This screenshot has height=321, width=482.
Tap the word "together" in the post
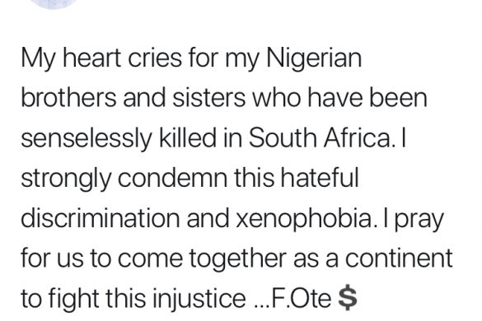[237, 259]
